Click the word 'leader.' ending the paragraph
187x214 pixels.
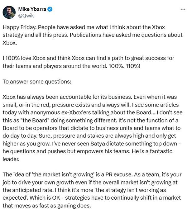[11, 159]
